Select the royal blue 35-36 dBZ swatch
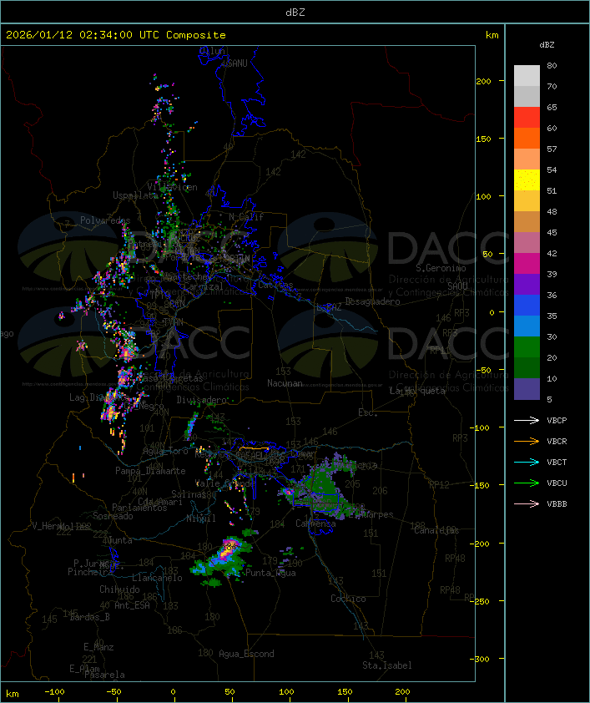This screenshot has height=703, width=590. pyautogui.click(x=527, y=306)
